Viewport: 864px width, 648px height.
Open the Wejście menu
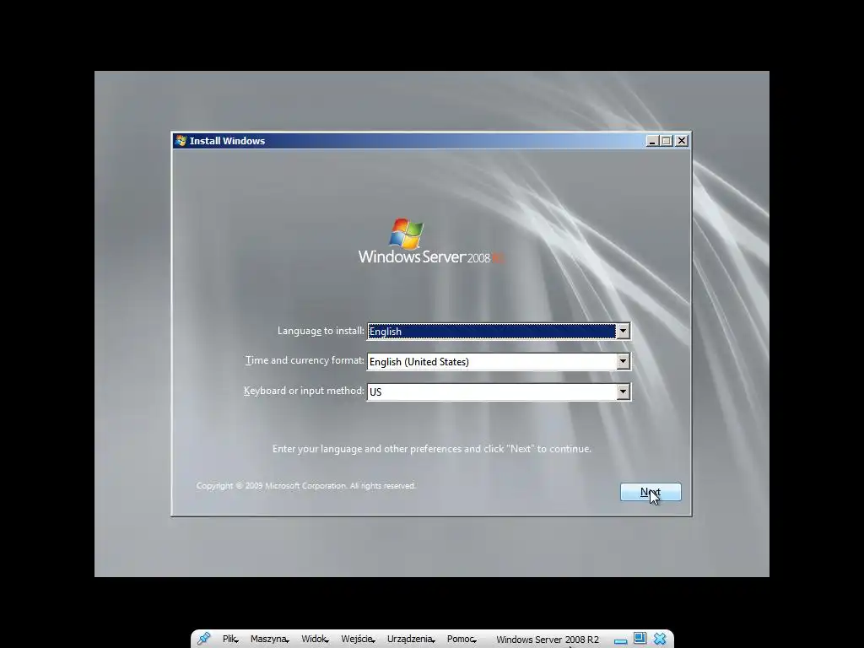(358, 640)
